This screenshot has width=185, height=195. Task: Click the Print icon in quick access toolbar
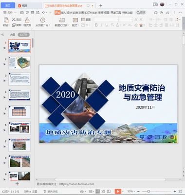33,13
